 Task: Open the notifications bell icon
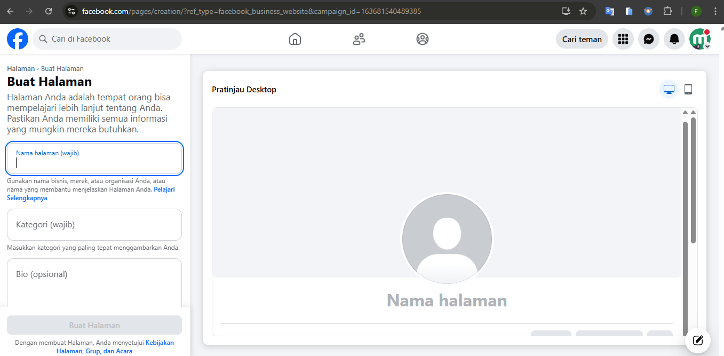(674, 39)
